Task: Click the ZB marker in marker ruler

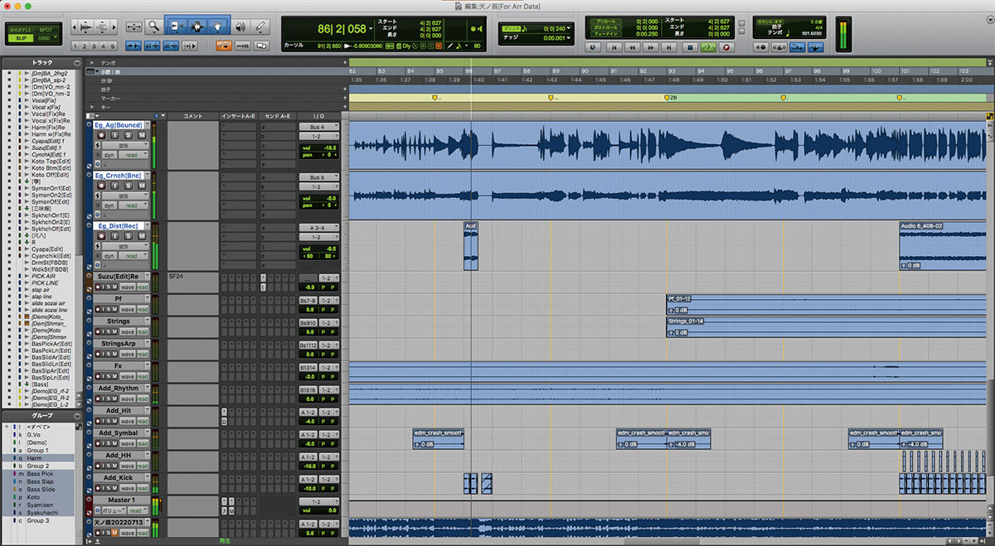Action: pyautogui.click(x=668, y=98)
